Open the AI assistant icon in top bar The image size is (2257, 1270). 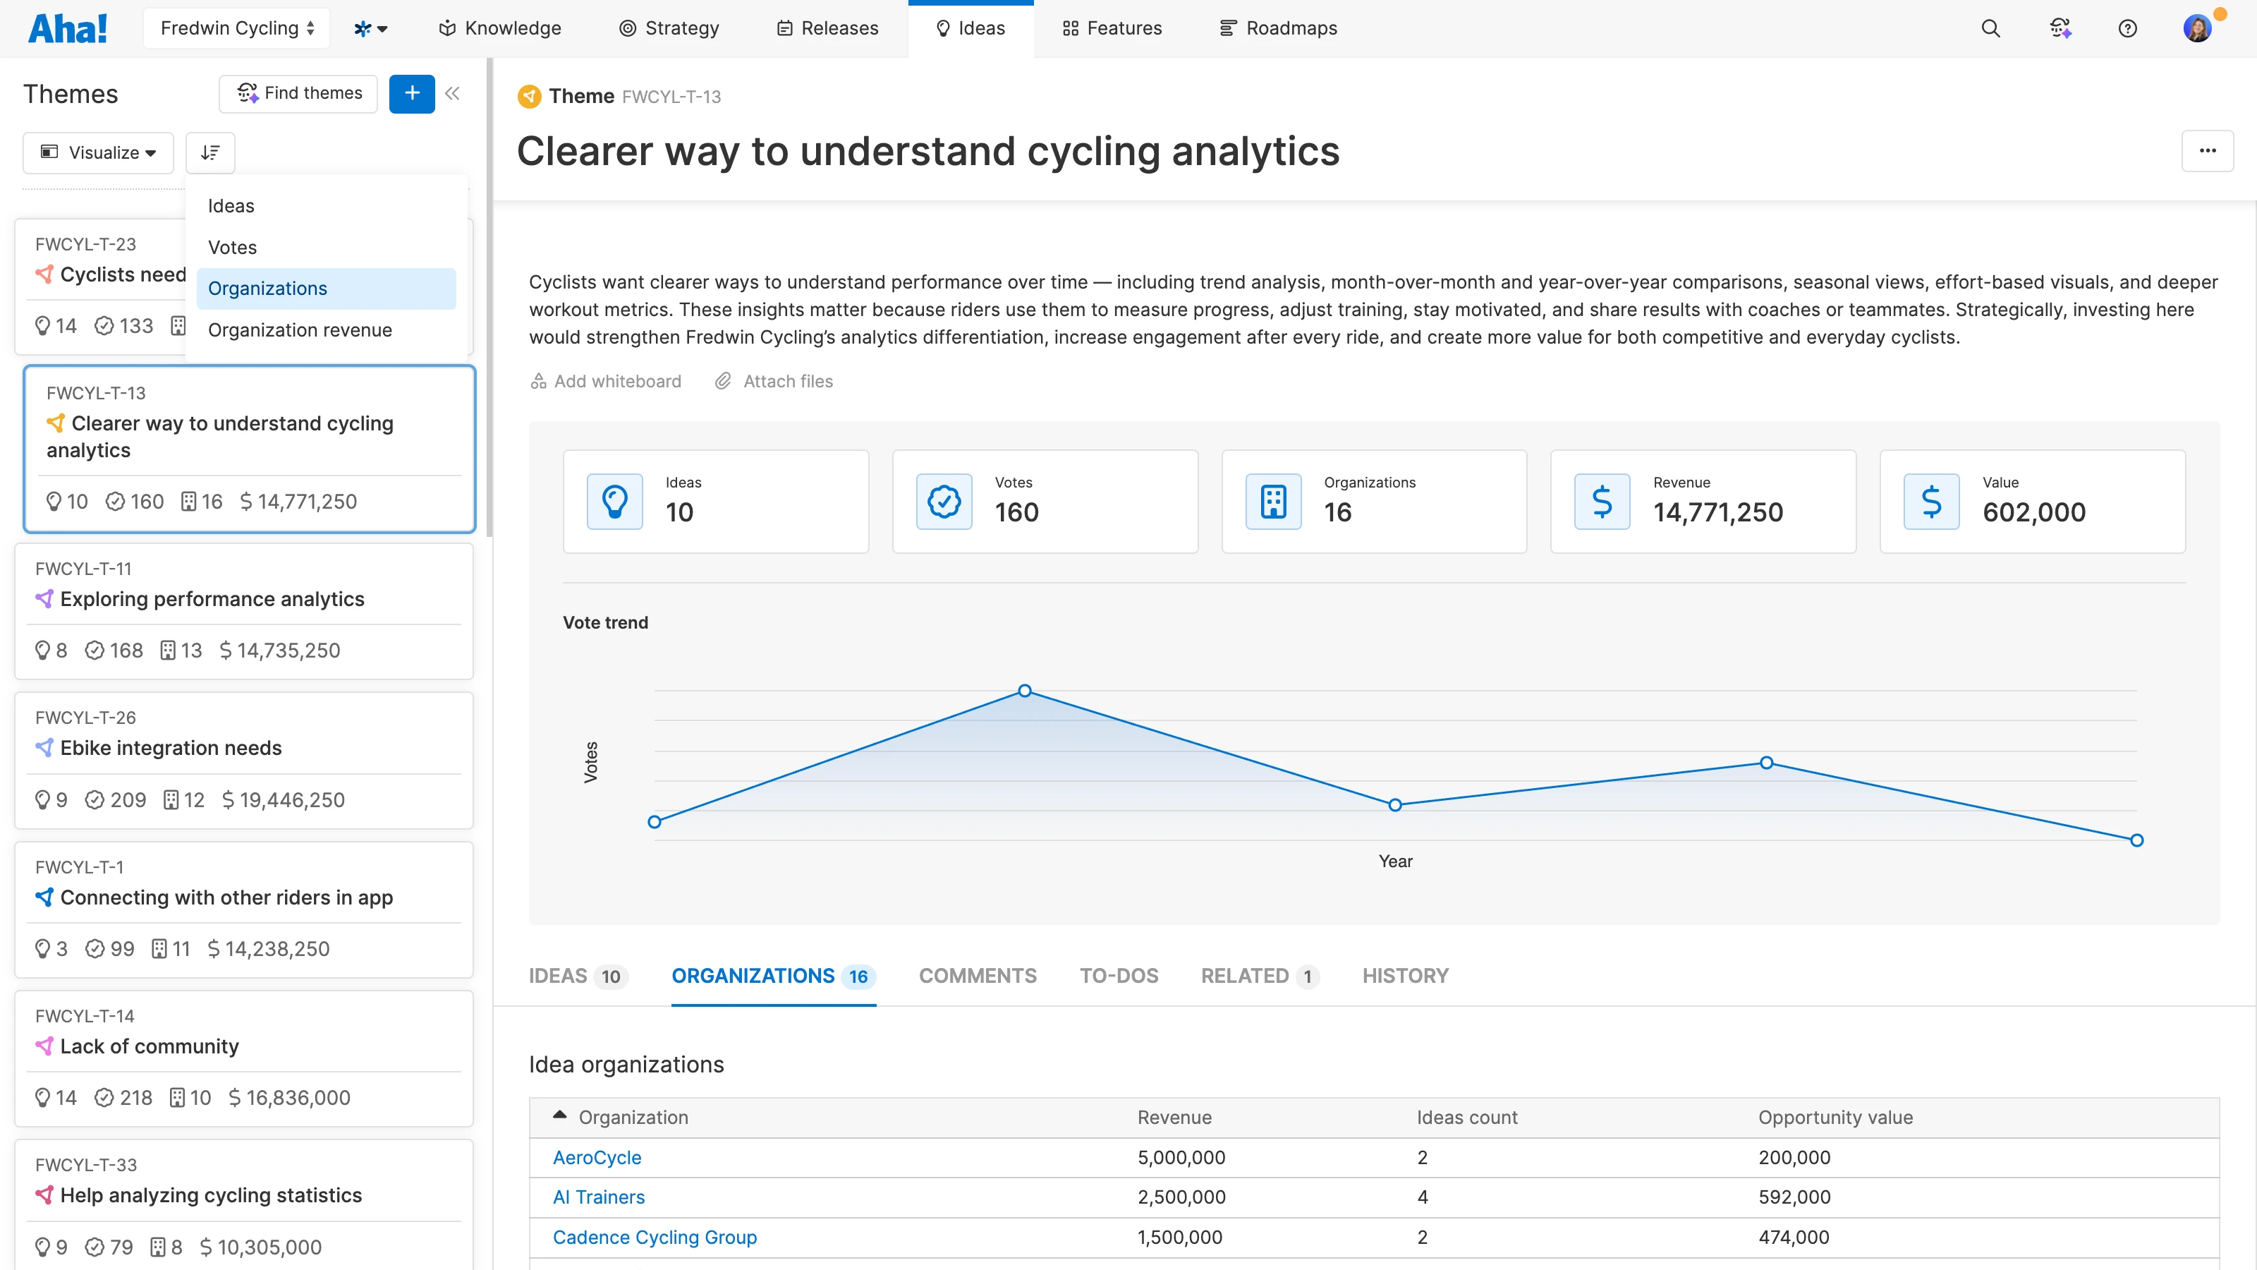(x=2061, y=28)
